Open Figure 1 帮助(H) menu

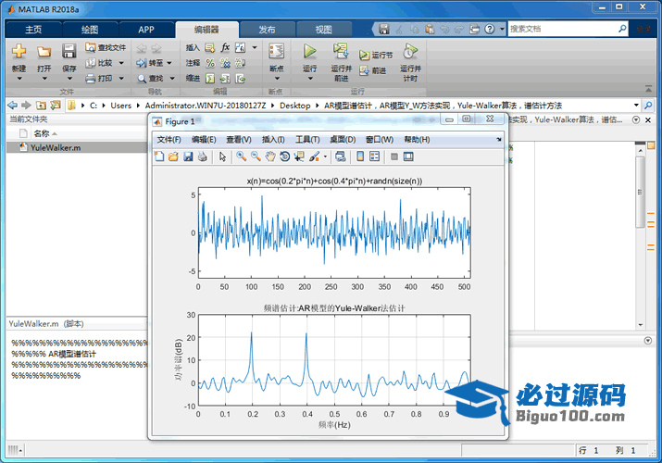click(417, 139)
